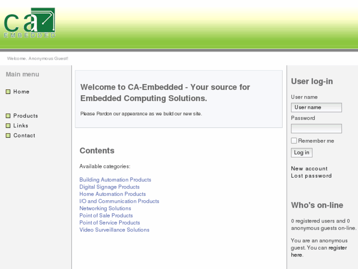Open Point of Sale Products category
This screenshot has width=358, height=269.
(x=106, y=216)
